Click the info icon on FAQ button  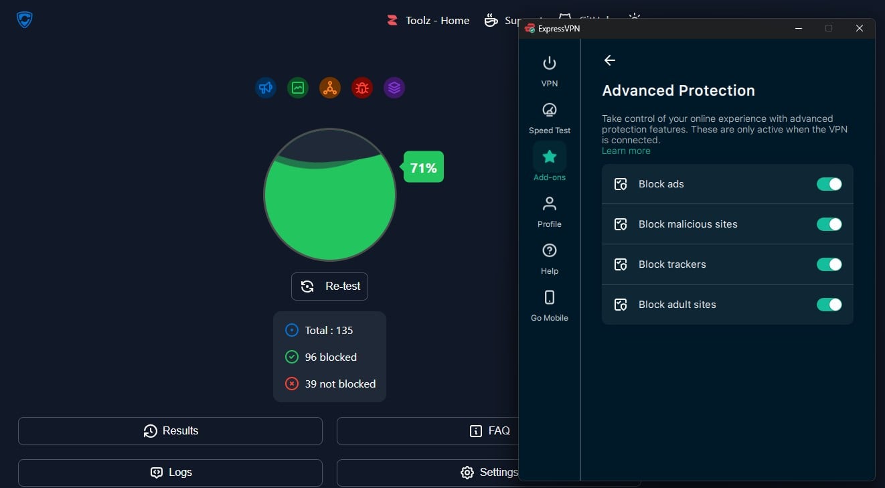[x=476, y=431]
